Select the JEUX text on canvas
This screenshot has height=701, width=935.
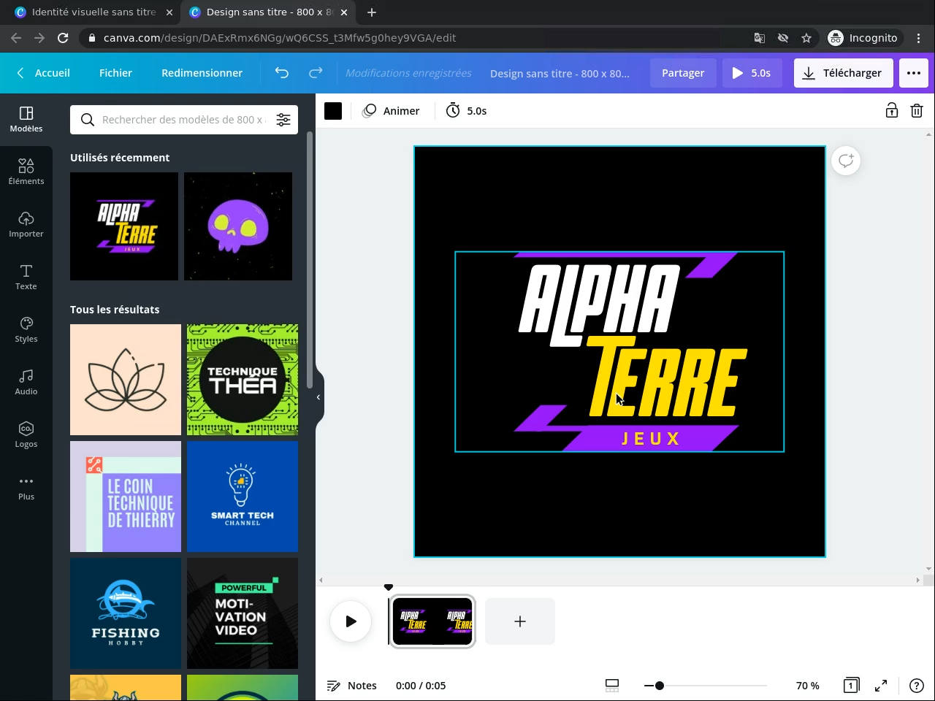click(651, 438)
